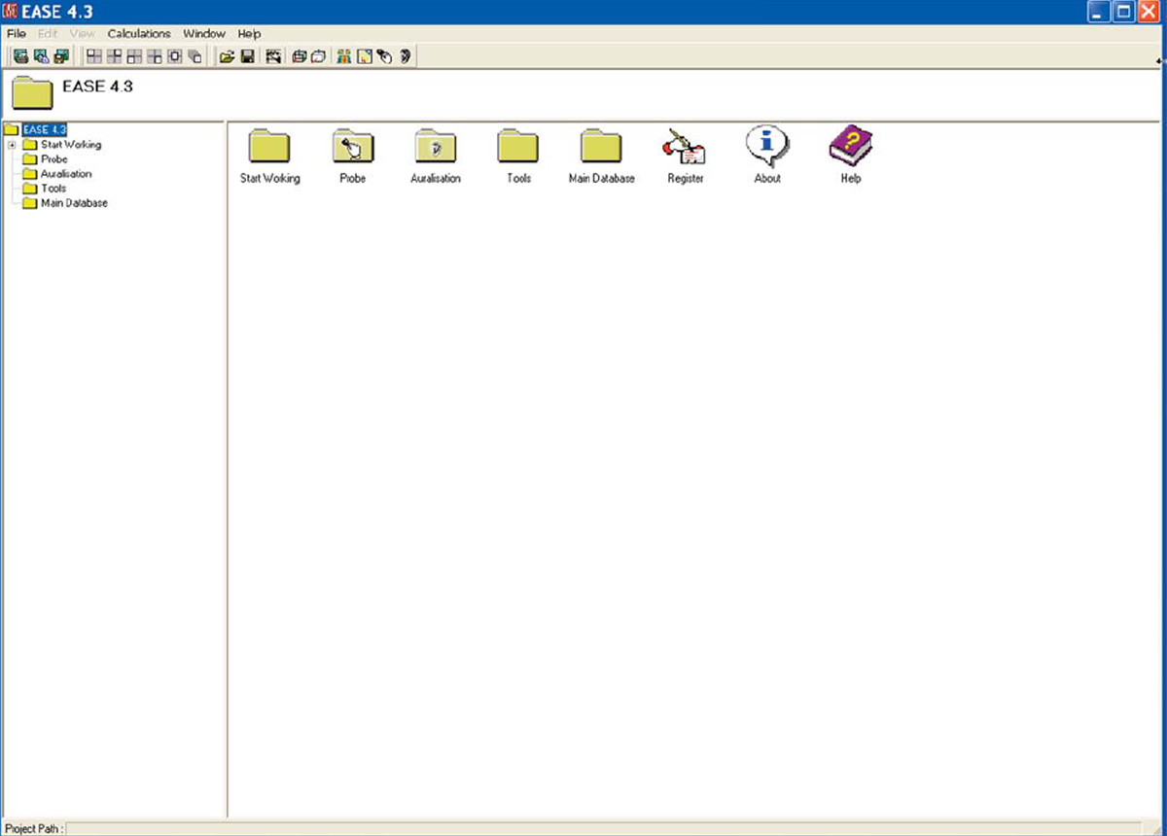This screenshot has width=1167, height=836.
Task: Open the Help menu
Action: [x=249, y=34]
